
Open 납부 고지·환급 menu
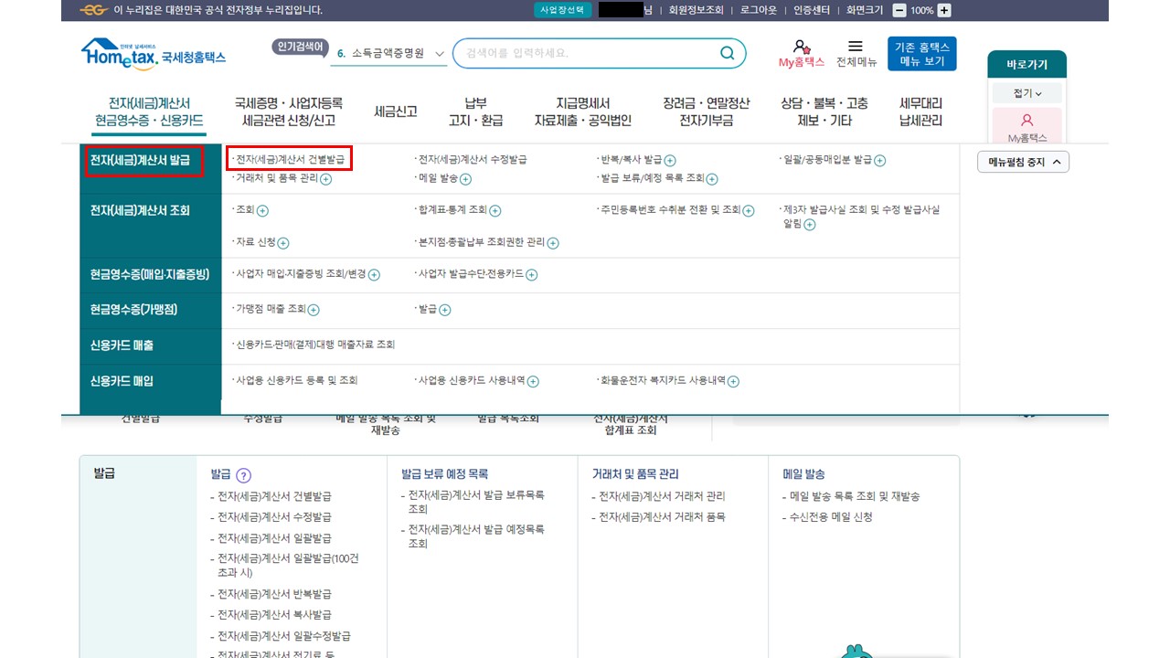pyautogui.click(x=475, y=111)
